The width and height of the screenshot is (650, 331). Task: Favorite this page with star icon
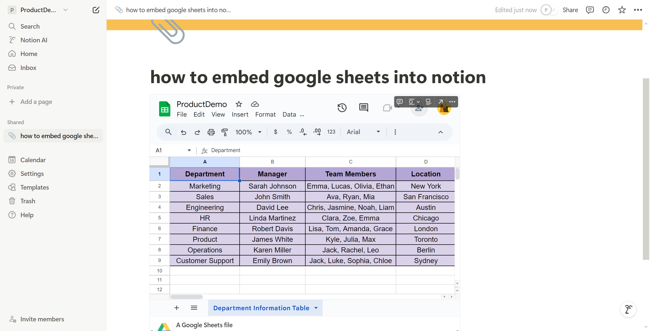pos(622,10)
